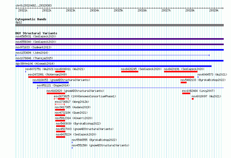231x158 pixels.
Task: Click nsv6420191 (Sedlazeck2020) label
Action: click(x=184, y=69)
